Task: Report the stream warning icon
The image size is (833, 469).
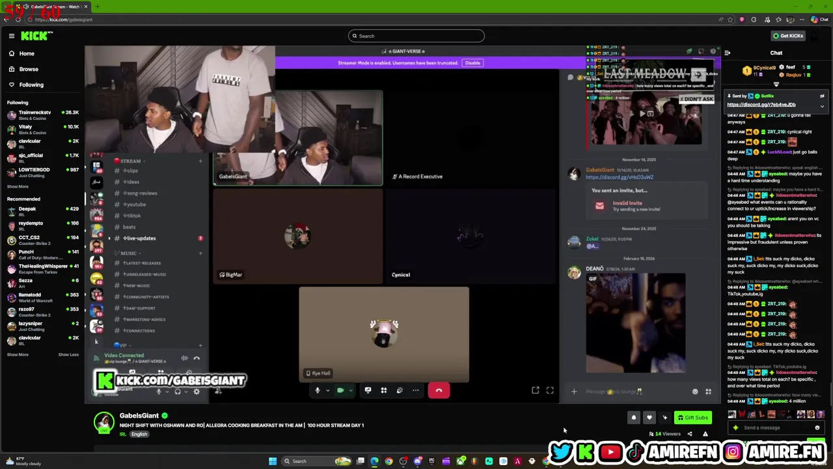Action: click(x=705, y=434)
